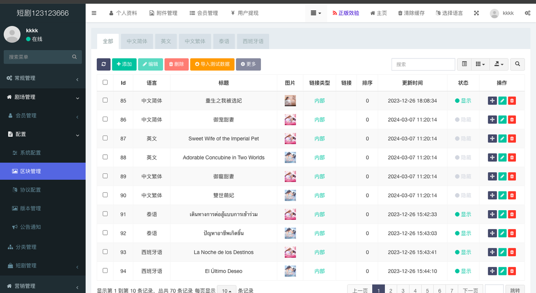The image size is (536, 293).
Task: Edit row 92 with the green pencil icon
Action: click(502, 233)
